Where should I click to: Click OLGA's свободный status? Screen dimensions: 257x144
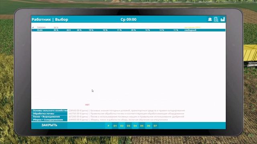click(x=190, y=30)
